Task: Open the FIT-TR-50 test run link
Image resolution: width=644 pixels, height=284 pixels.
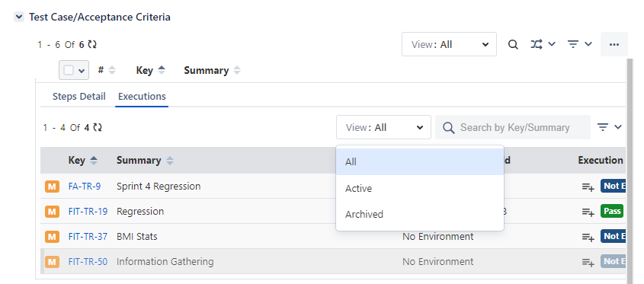Action: pos(88,261)
